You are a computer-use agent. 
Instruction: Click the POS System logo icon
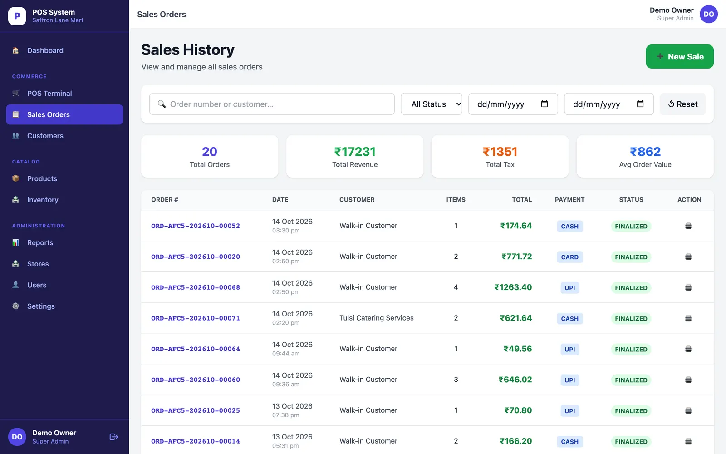(x=17, y=16)
